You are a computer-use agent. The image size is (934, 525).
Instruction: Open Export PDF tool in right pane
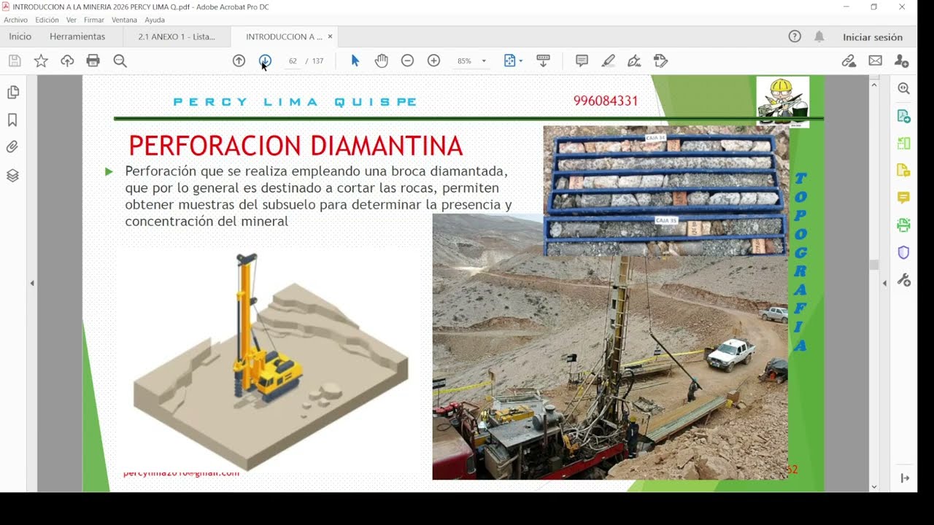[903, 116]
